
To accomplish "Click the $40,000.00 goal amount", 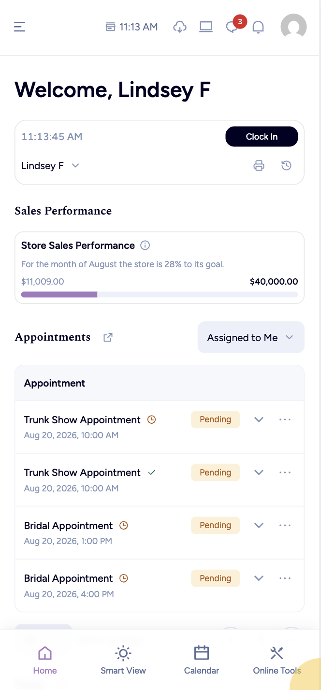I will point(274,282).
